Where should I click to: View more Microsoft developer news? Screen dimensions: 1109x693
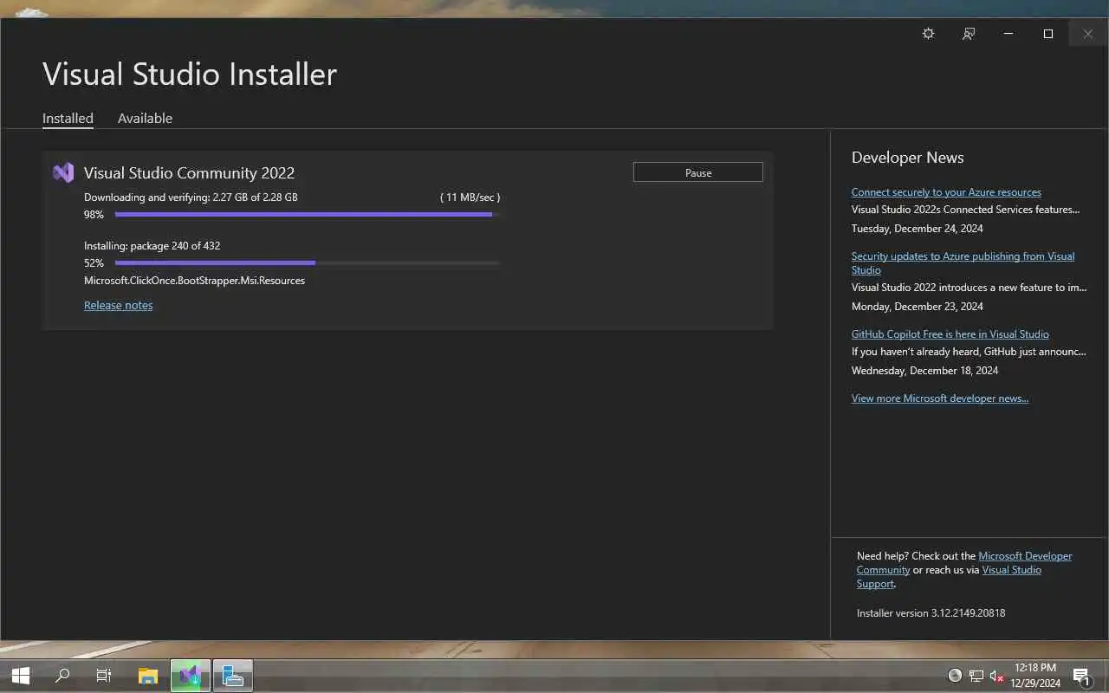click(940, 398)
